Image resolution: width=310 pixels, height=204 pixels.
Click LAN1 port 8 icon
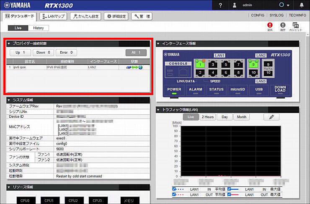[x=238, y=72]
